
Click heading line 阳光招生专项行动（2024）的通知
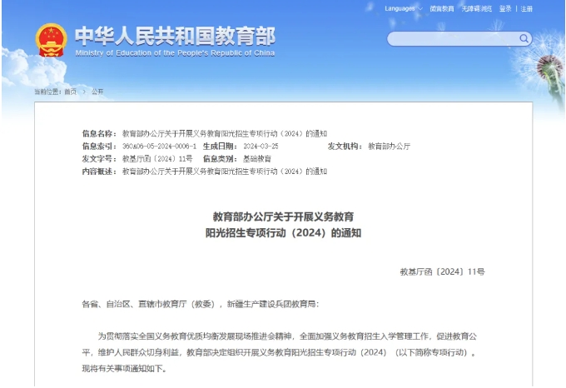[x=283, y=233]
